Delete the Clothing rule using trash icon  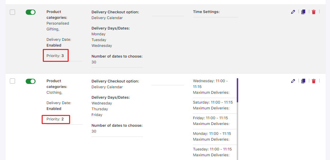[314, 81]
